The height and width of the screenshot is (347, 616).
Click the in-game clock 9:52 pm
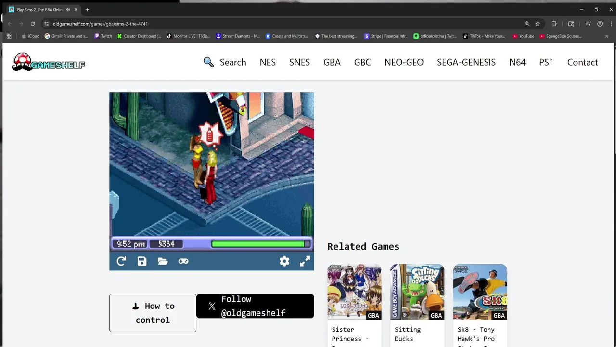click(130, 244)
